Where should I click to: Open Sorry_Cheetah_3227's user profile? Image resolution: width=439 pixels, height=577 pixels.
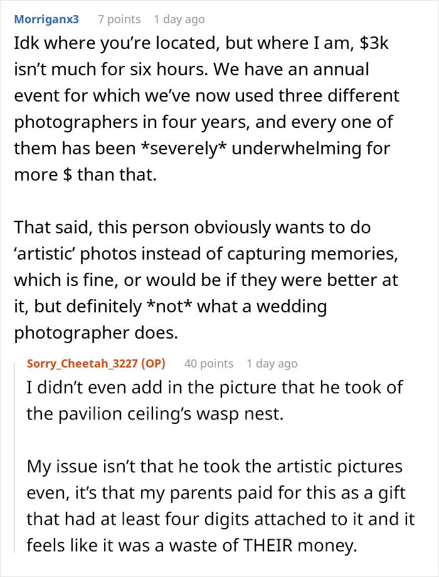coord(96,364)
